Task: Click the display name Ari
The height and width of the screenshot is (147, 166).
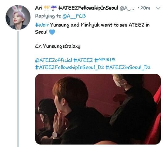Action: (39, 8)
